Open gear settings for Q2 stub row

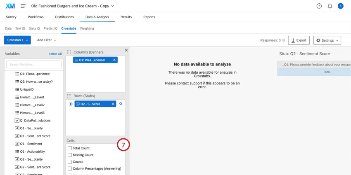coord(121,104)
